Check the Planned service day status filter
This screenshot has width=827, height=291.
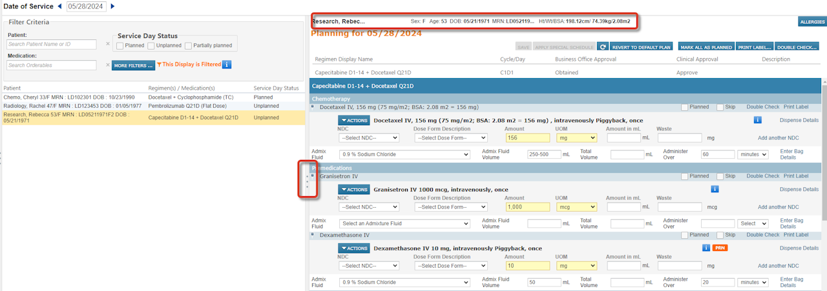120,46
